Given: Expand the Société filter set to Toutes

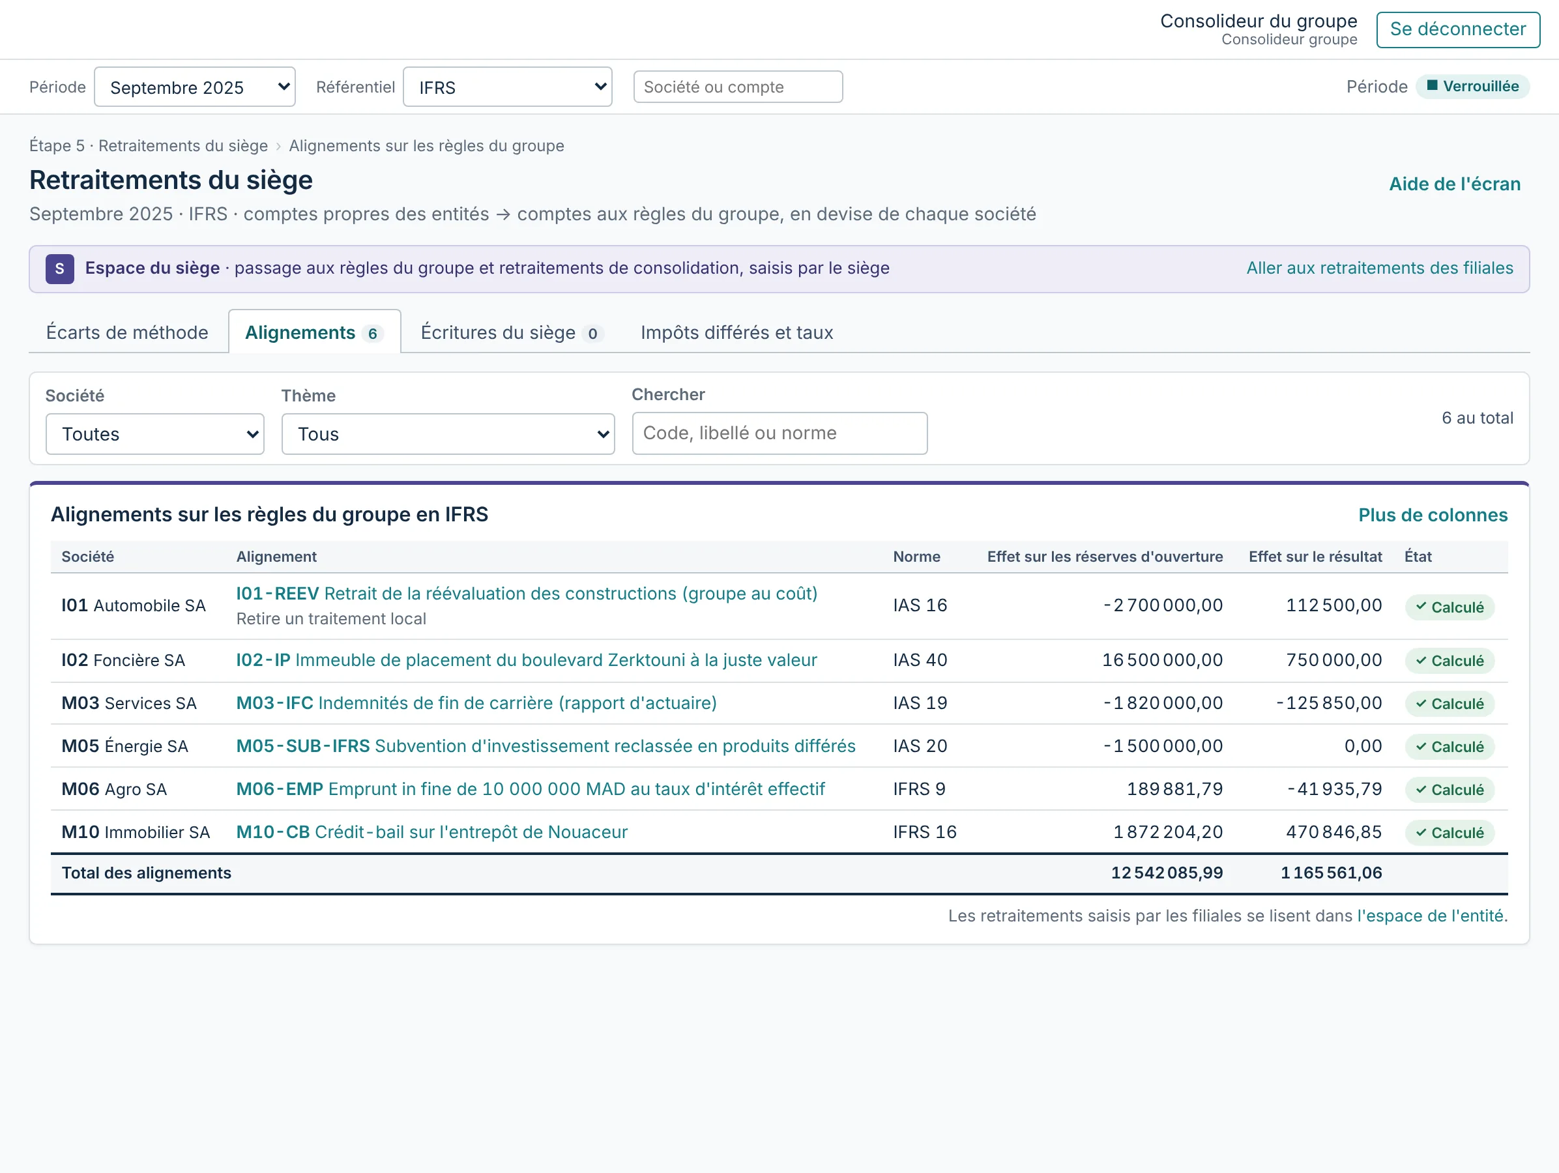Looking at the screenshot, I should [x=155, y=434].
